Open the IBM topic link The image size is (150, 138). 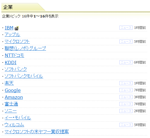9,28
